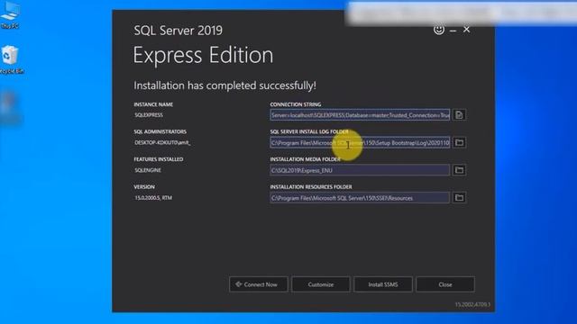The height and width of the screenshot is (324, 577).
Task: Click the build number at bottom right
Action: [x=472, y=304]
